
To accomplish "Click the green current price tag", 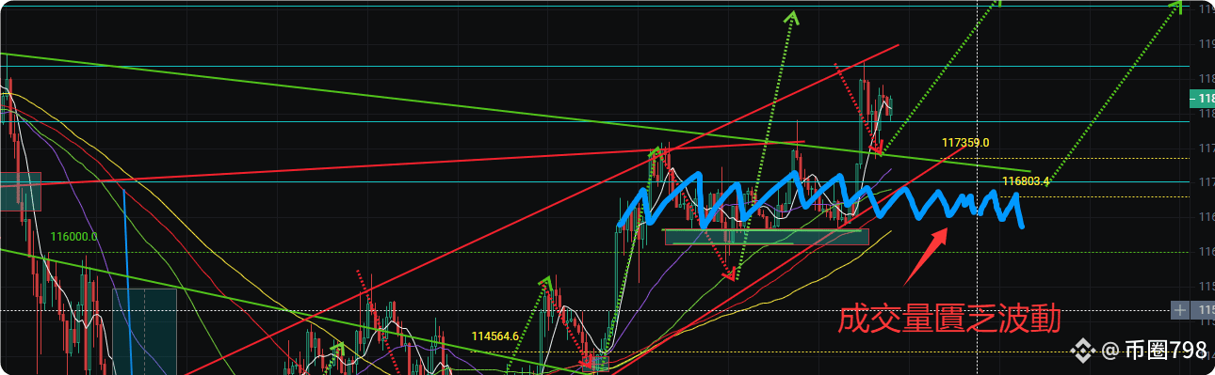I will pos(1203,98).
